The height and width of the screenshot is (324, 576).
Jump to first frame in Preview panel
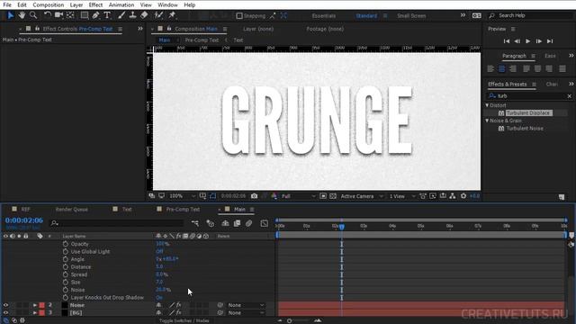[507, 41]
